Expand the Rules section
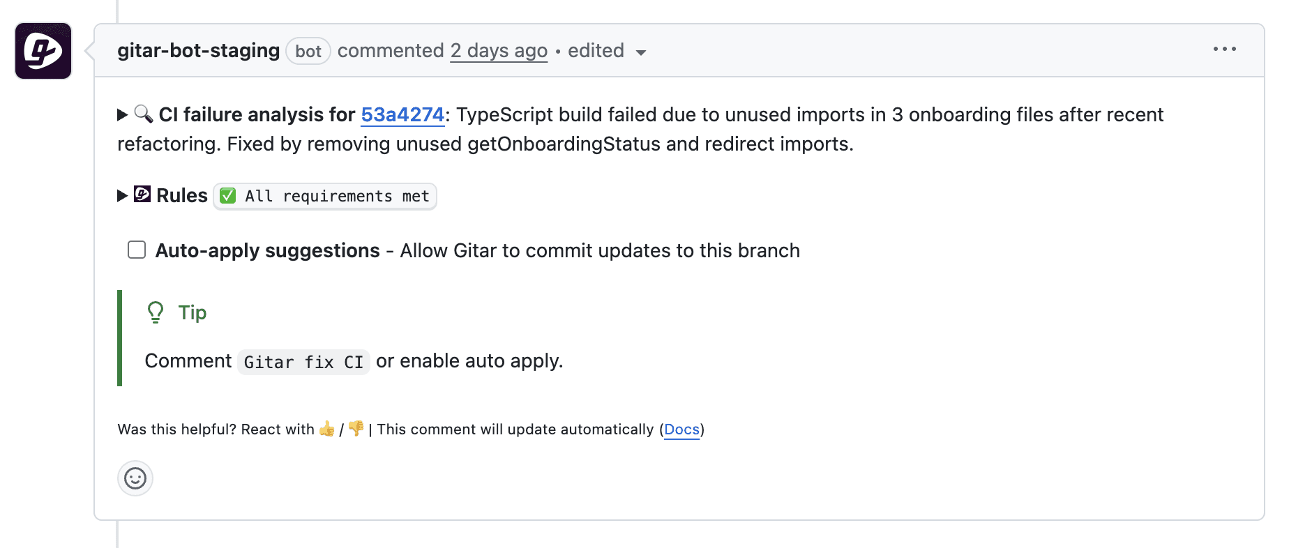This screenshot has height=548, width=1289. [121, 195]
